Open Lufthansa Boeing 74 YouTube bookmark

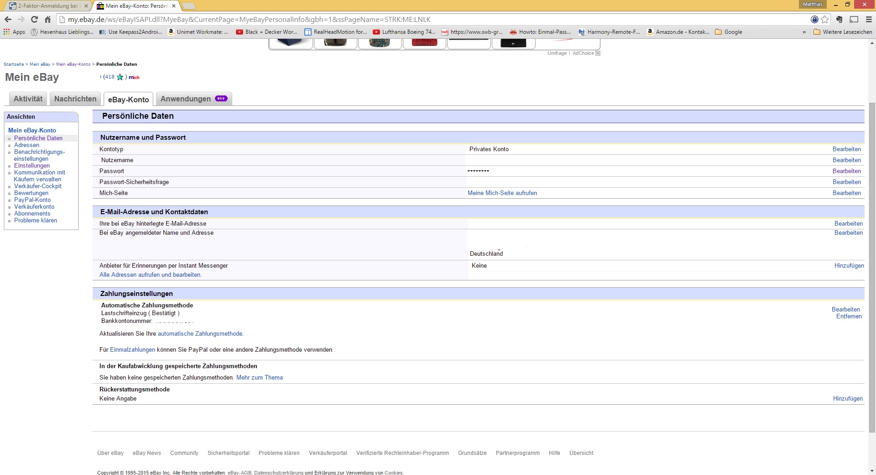(404, 32)
